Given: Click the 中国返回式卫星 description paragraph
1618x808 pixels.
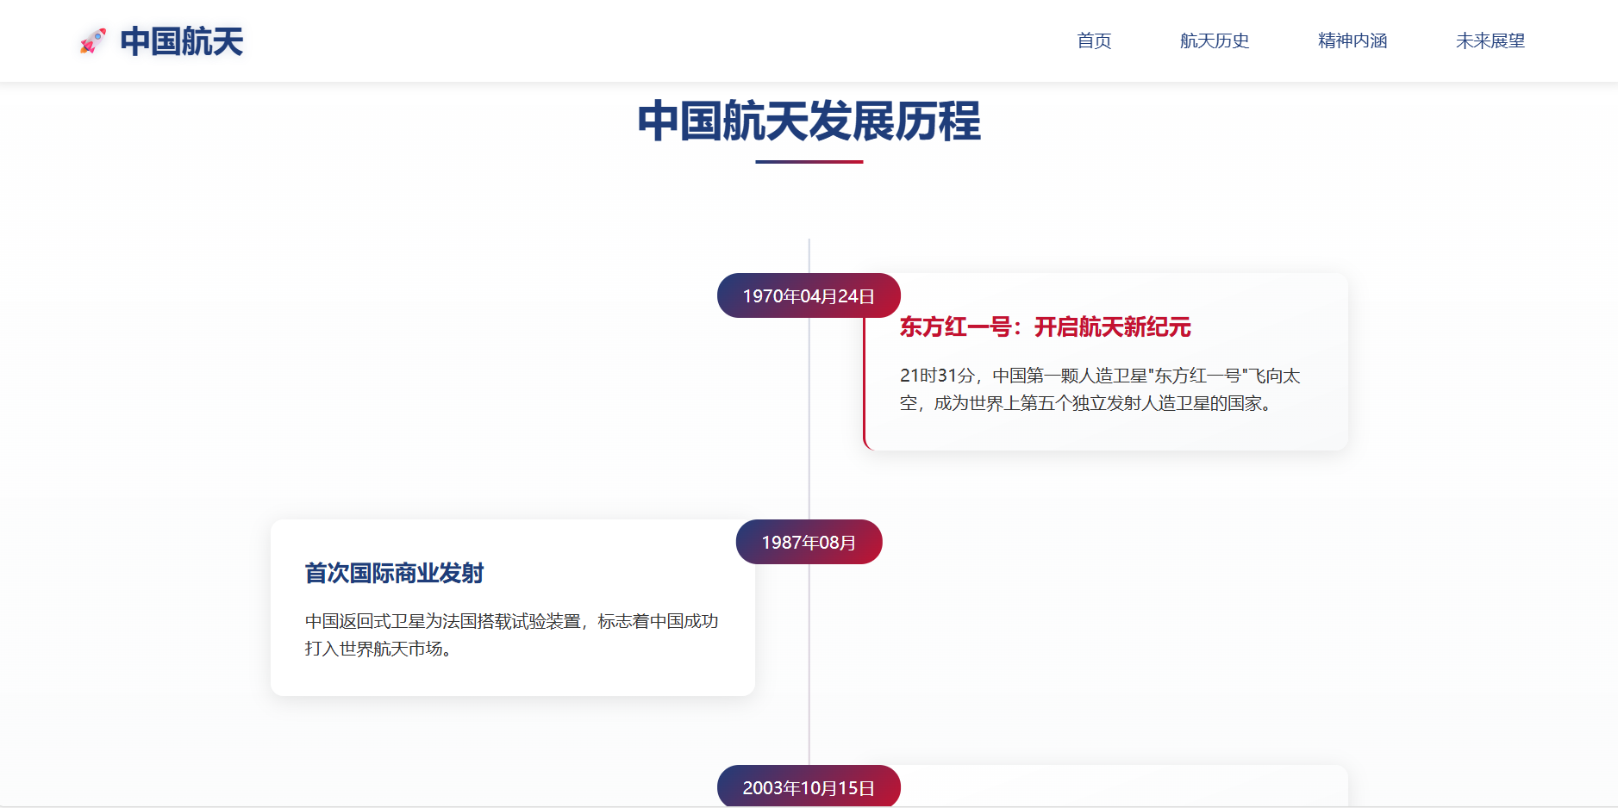Looking at the screenshot, I should coord(511,635).
